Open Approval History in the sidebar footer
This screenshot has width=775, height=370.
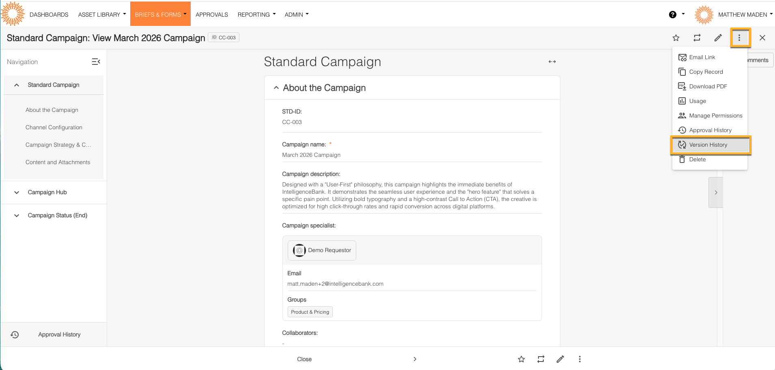click(x=59, y=334)
